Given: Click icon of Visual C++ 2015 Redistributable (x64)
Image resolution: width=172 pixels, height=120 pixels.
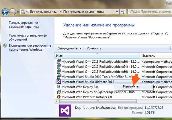Looking at the screenshot, I should pyautogui.click(x=59, y=66).
